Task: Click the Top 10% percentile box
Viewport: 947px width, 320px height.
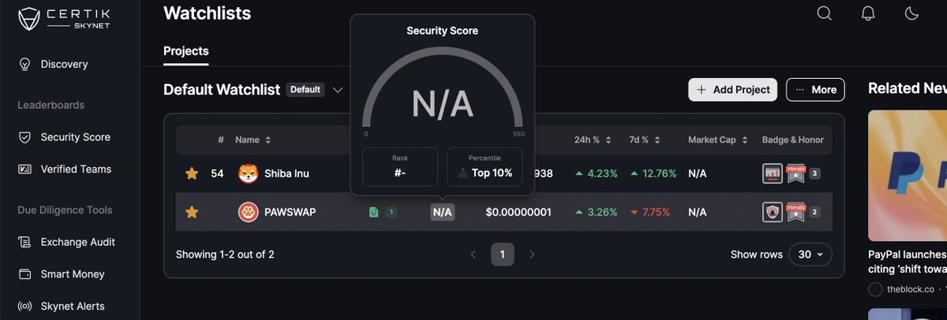Action: (x=485, y=167)
